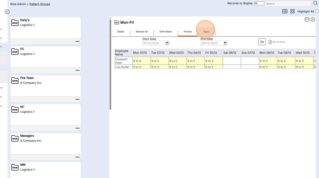
Task: Click the Sat 06/12 column header
Action: tap(230, 53)
